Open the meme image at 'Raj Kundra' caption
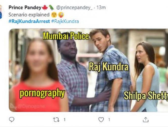168x127 pixels. [109, 67]
